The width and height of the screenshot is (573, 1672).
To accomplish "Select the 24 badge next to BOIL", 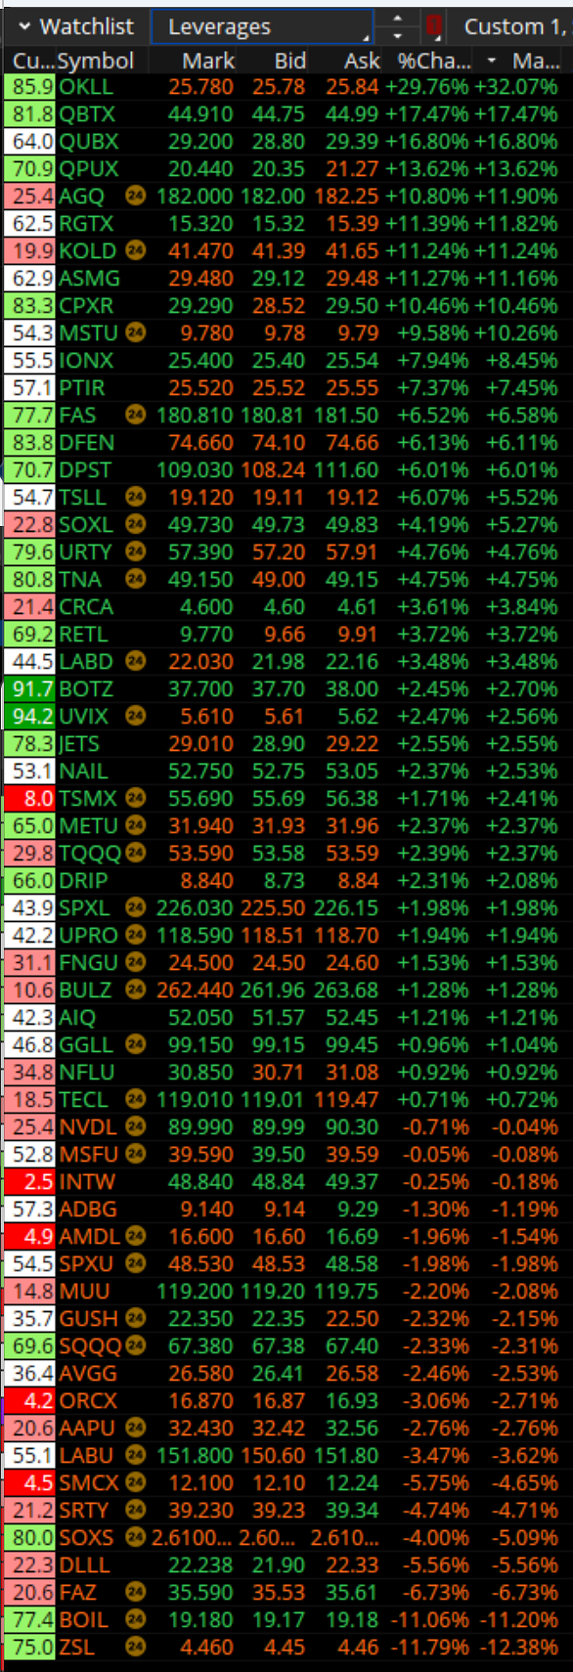I will [x=135, y=1619].
